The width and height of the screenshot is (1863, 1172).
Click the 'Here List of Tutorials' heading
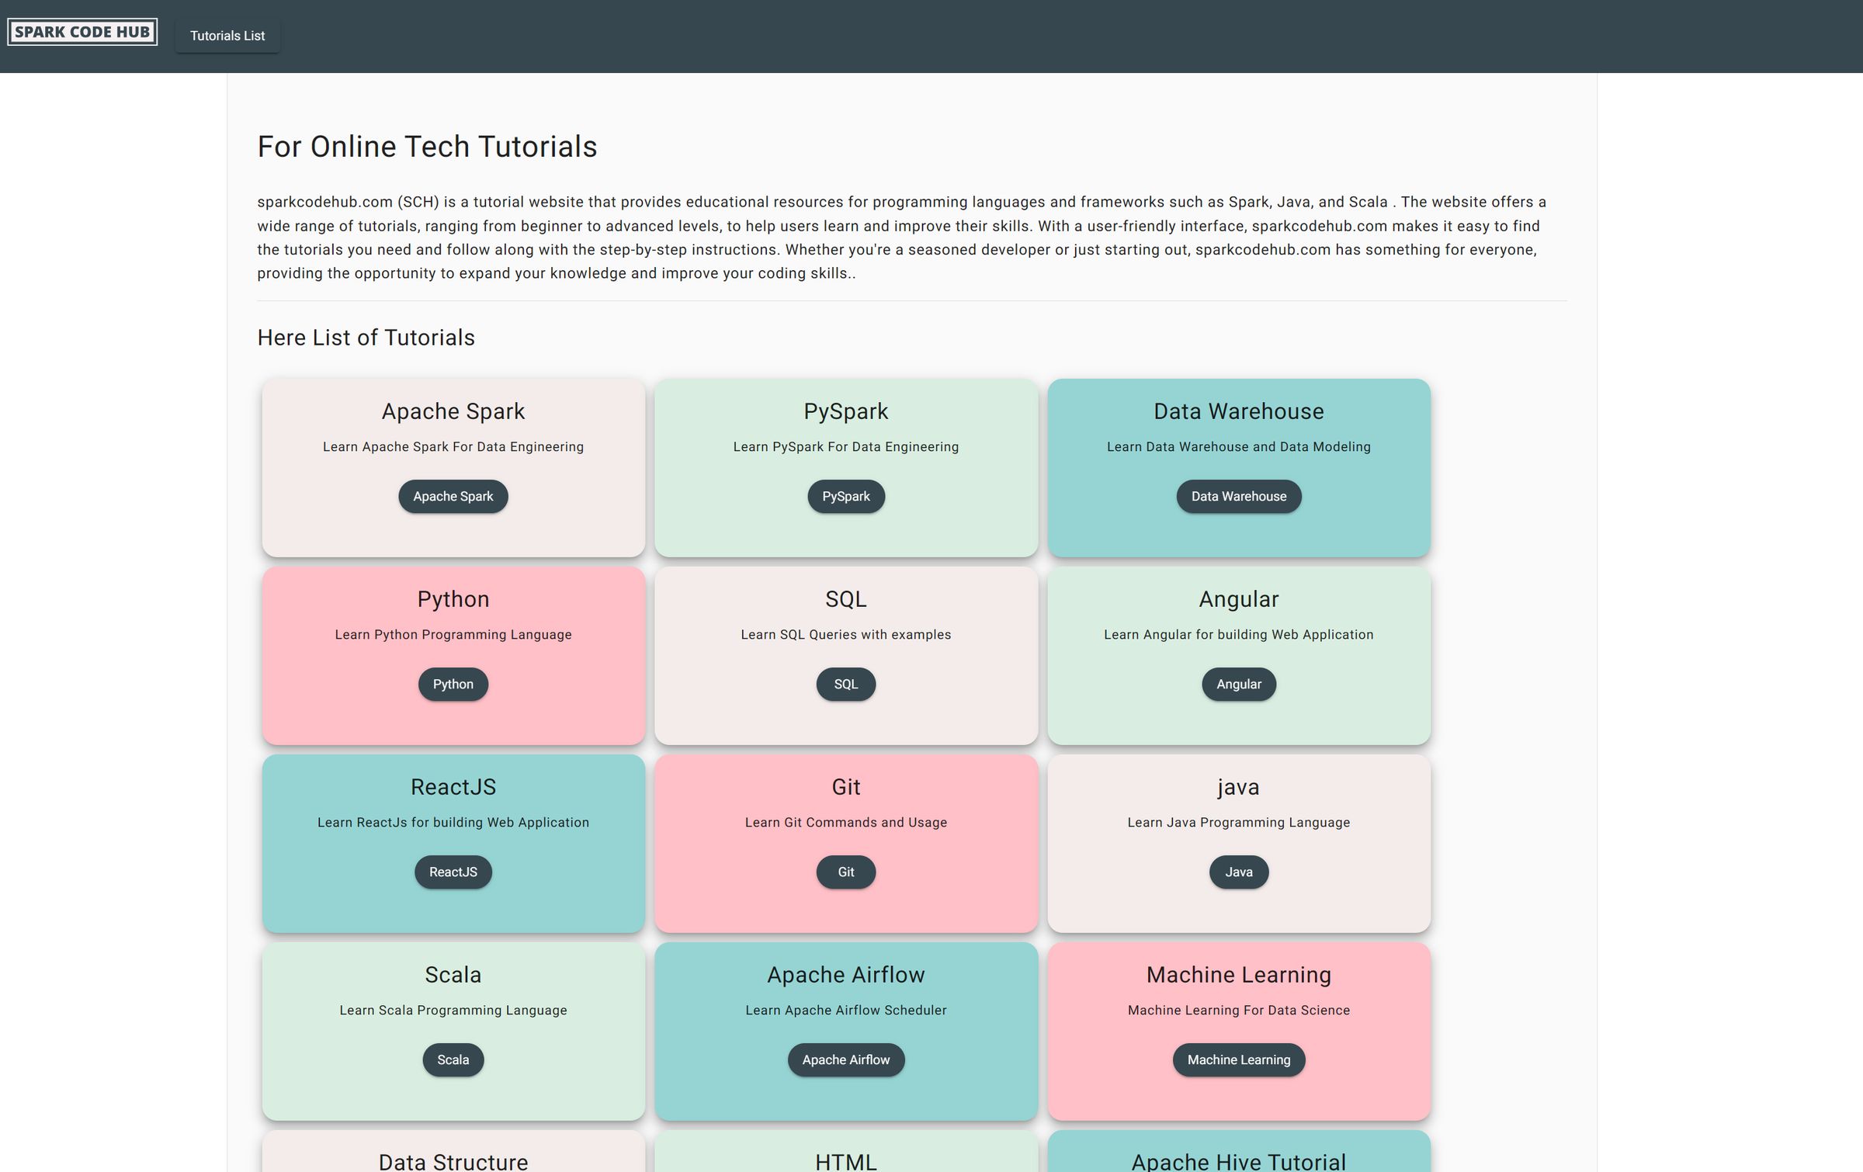click(x=366, y=337)
